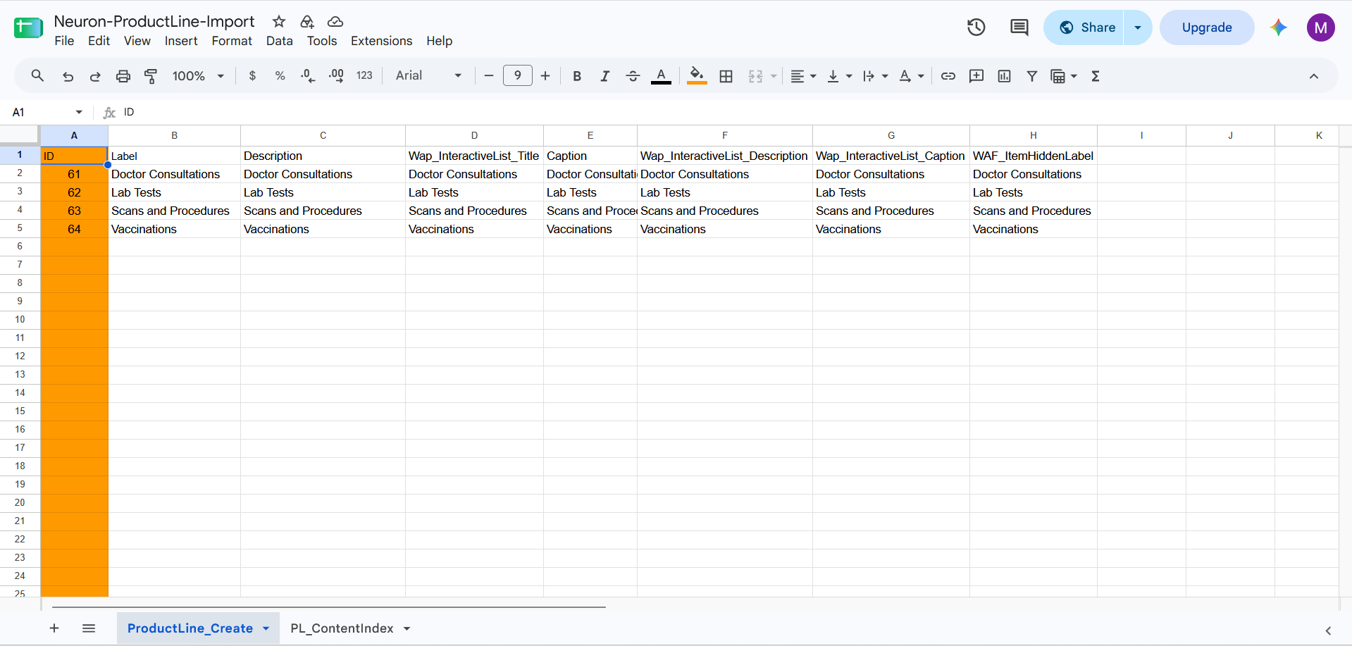
Task: Click the Upgrade button
Action: pyautogui.click(x=1207, y=27)
